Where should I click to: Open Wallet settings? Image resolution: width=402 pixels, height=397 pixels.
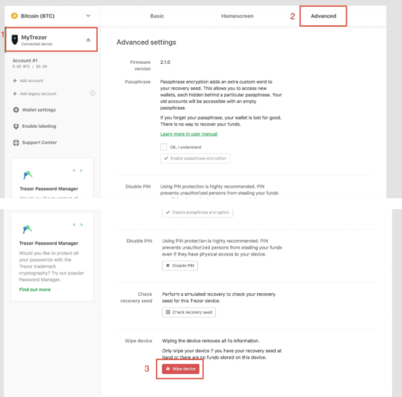click(39, 110)
